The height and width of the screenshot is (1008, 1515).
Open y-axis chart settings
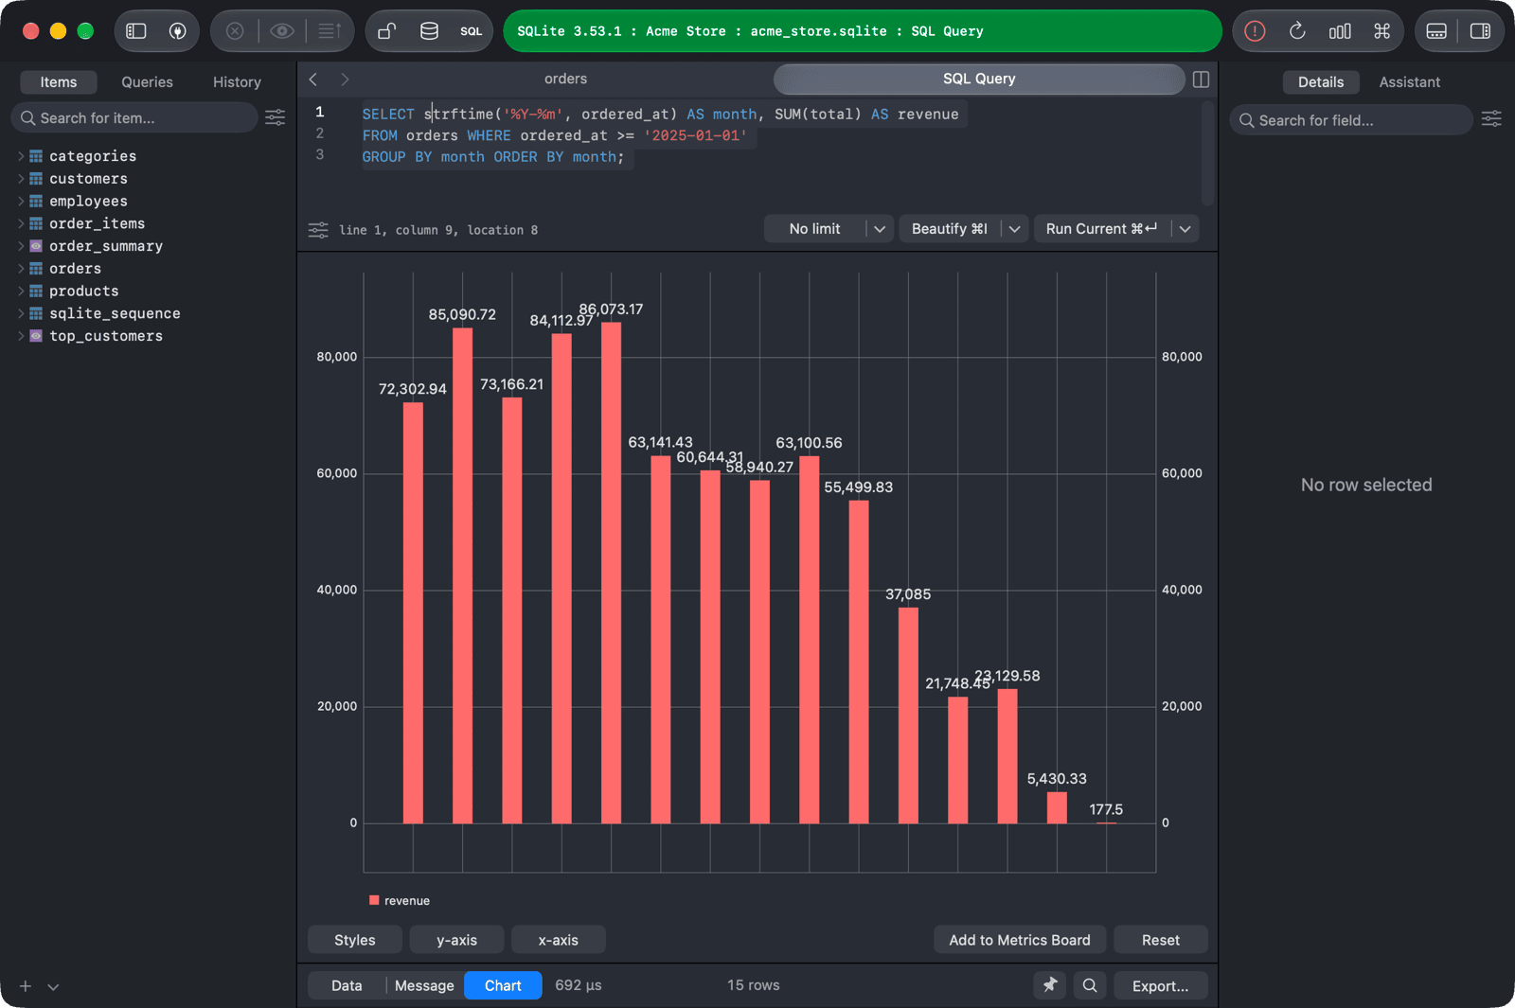click(456, 940)
